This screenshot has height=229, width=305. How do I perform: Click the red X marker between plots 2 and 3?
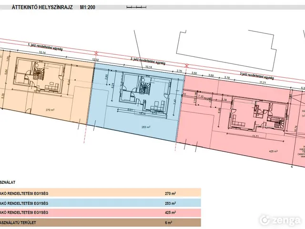pos(186,66)
